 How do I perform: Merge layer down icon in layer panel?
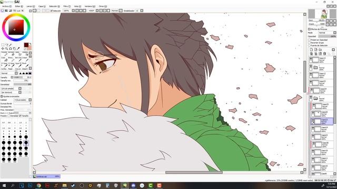316,54
